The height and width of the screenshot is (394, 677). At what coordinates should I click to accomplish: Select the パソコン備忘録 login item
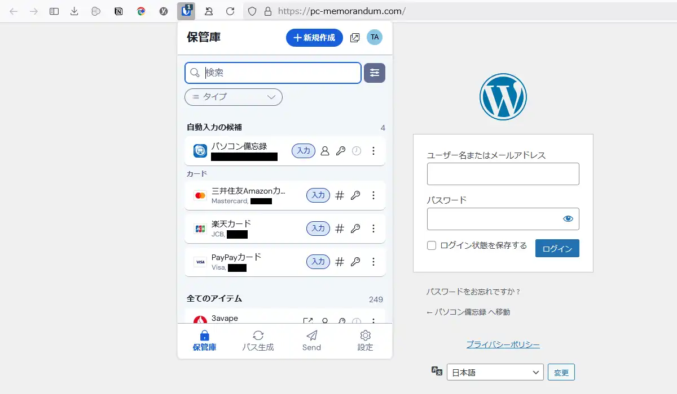(285, 151)
